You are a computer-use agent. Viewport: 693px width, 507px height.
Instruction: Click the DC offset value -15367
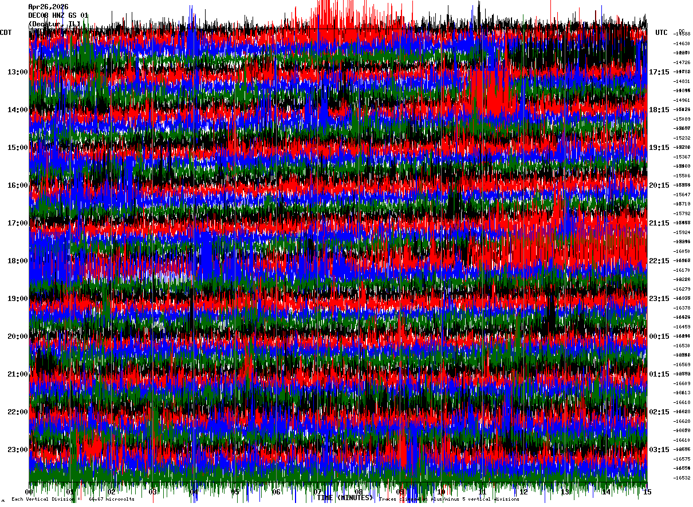pyautogui.click(x=682, y=157)
